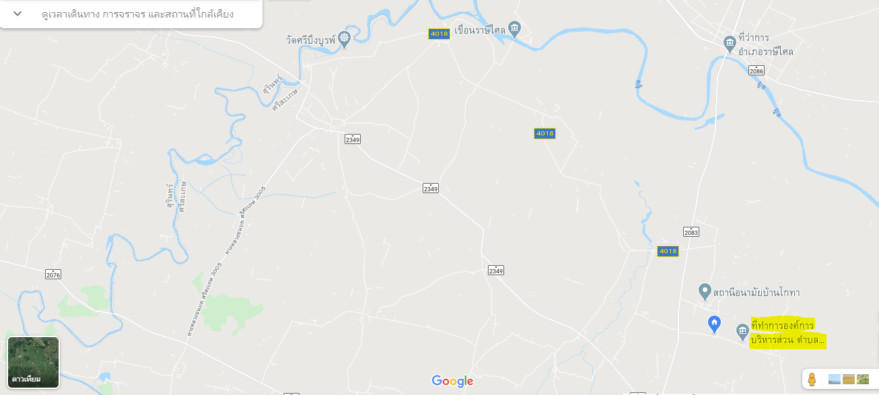Switch to satellite view thumbnail ดาวเทียม

tap(34, 363)
